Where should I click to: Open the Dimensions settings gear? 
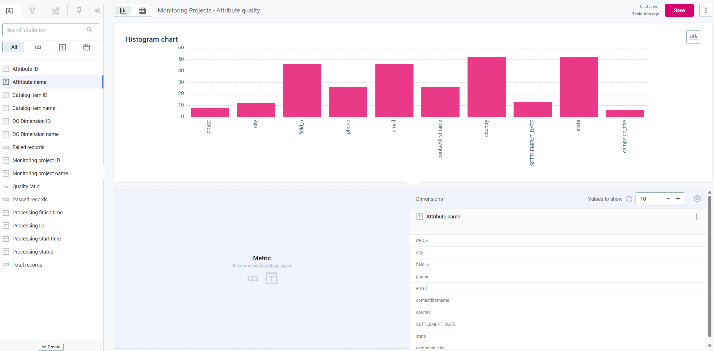pos(697,199)
